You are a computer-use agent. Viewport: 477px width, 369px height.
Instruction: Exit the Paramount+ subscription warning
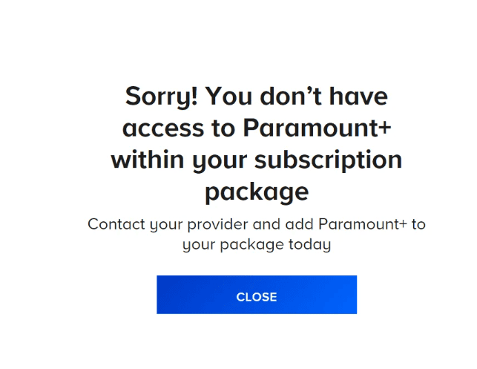pyautogui.click(x=257, y=295)
